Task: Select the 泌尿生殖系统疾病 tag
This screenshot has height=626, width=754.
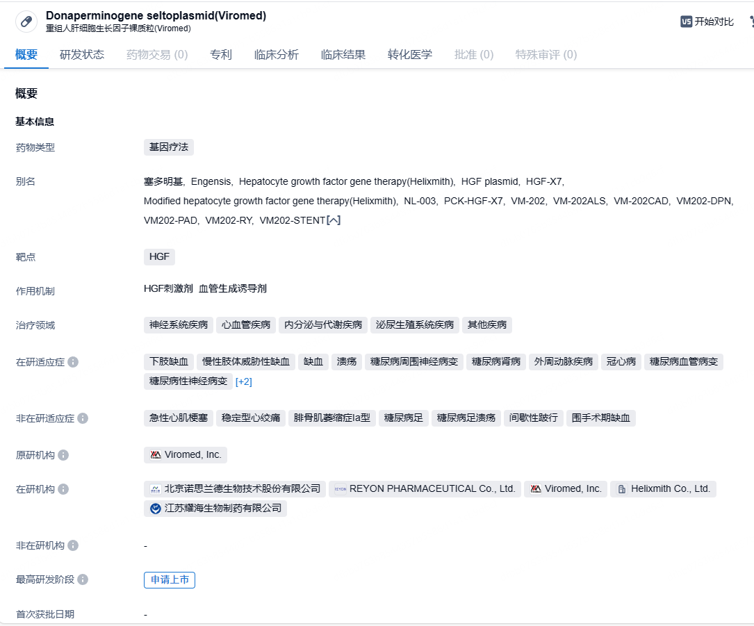Action: (414, 325)
